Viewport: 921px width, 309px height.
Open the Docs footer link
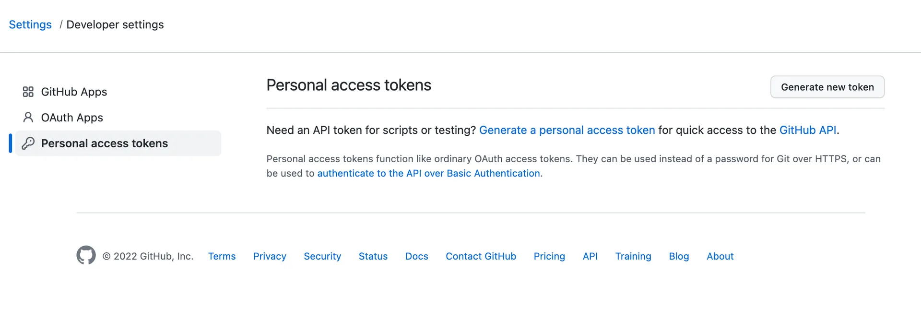pyautogui.click(x=417, y=256)
